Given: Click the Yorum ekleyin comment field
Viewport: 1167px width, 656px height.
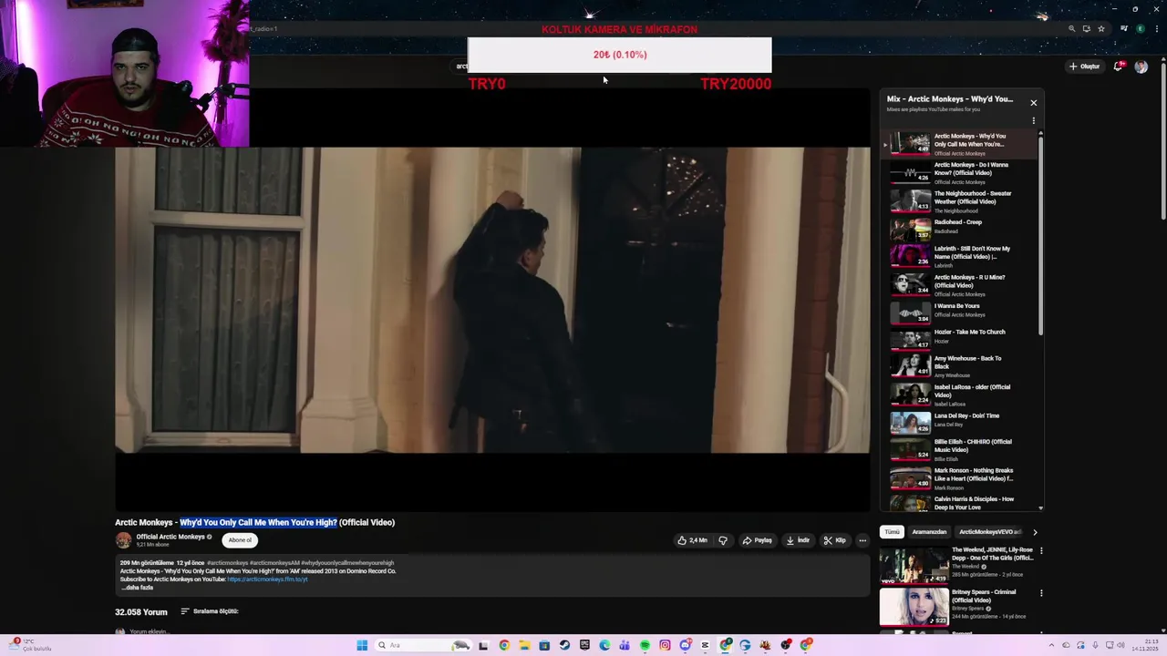Looking at the screenshot, I should 149,631.
